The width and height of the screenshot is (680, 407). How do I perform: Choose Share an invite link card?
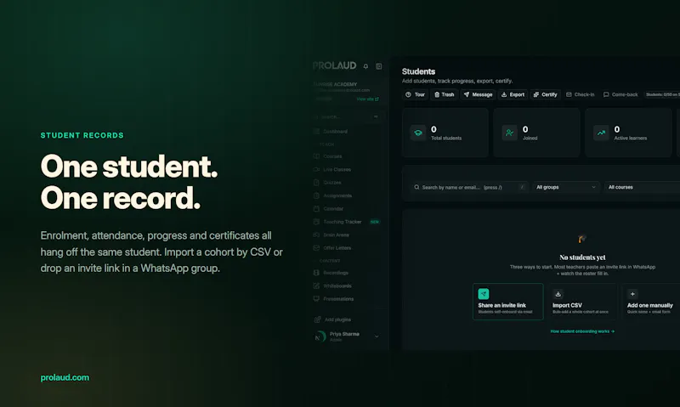[507, 302]
